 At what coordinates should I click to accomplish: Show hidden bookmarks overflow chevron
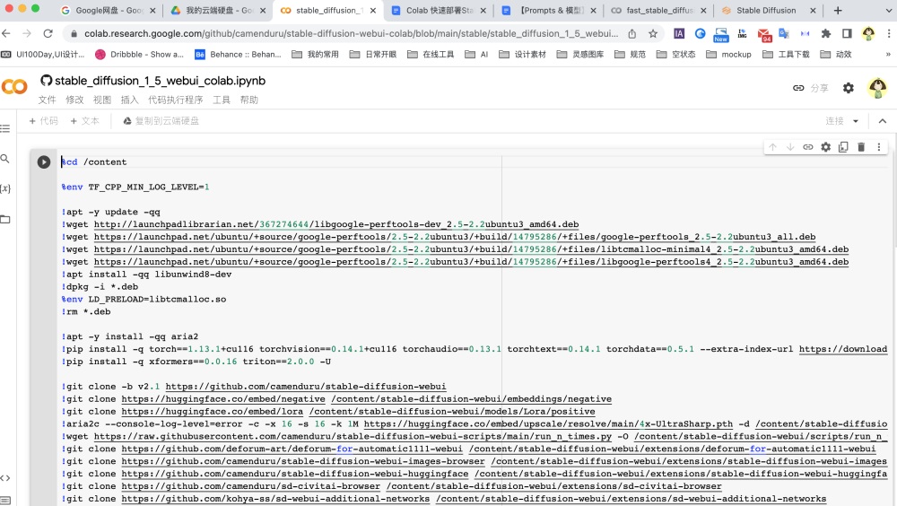(887, 54)
